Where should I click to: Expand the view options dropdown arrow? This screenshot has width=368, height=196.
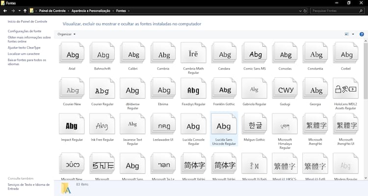(353, 34)
